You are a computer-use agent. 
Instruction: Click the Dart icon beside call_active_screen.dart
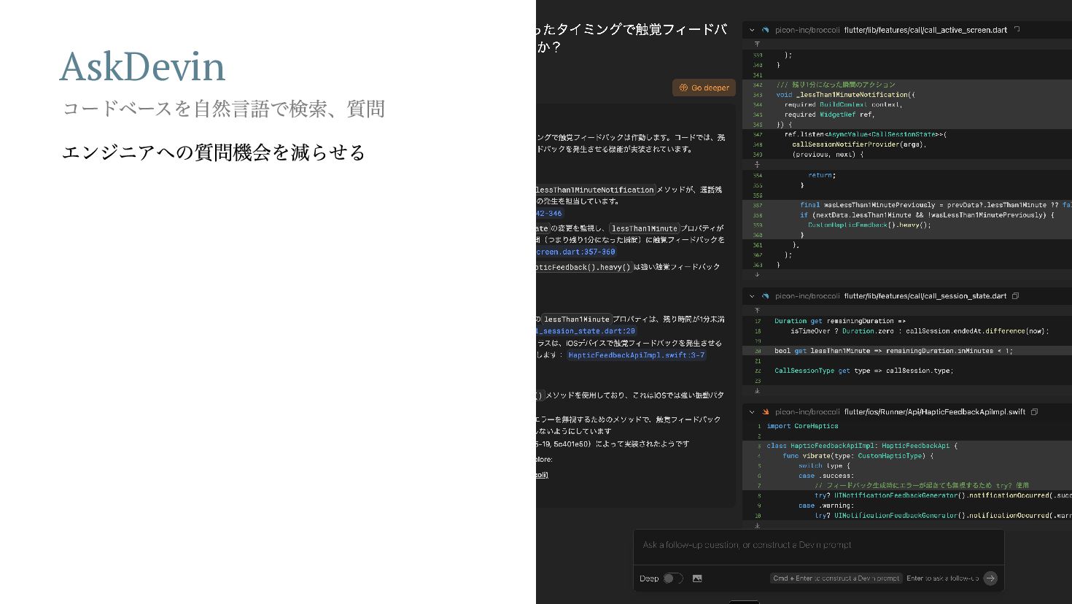(x=765, y=31)
